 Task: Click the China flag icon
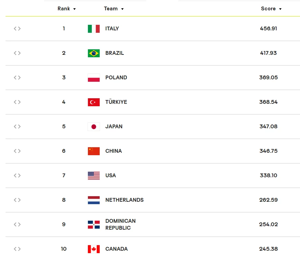click(x=94, y=151)
